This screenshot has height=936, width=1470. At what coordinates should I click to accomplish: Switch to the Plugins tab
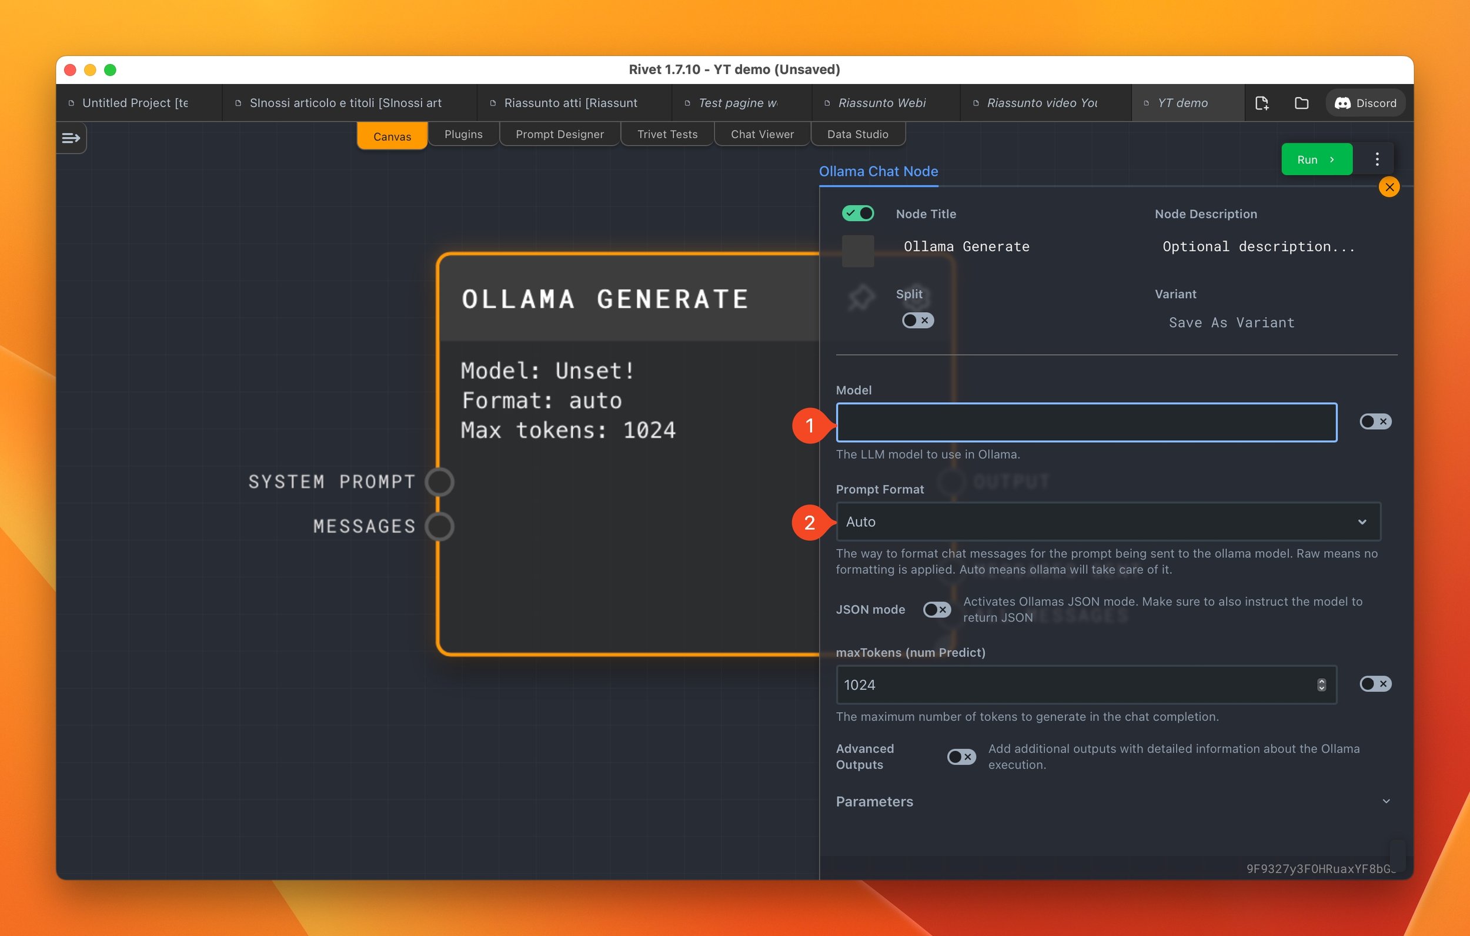point(463,134)
